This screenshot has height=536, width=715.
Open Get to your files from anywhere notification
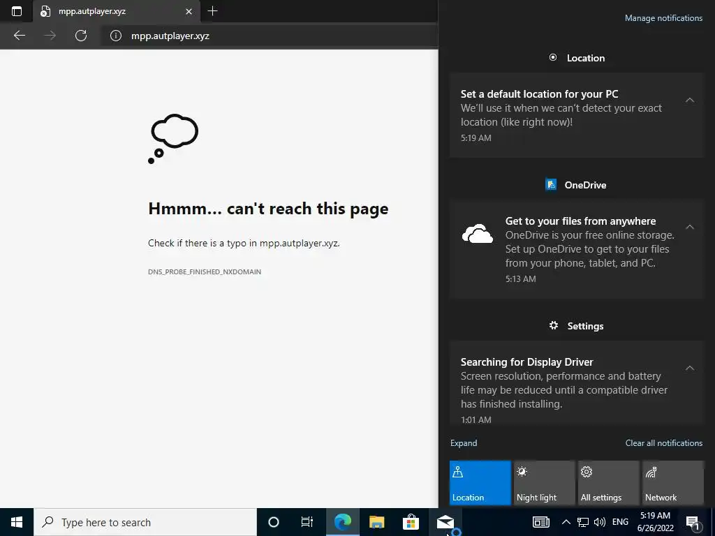[x=577, y=249]
